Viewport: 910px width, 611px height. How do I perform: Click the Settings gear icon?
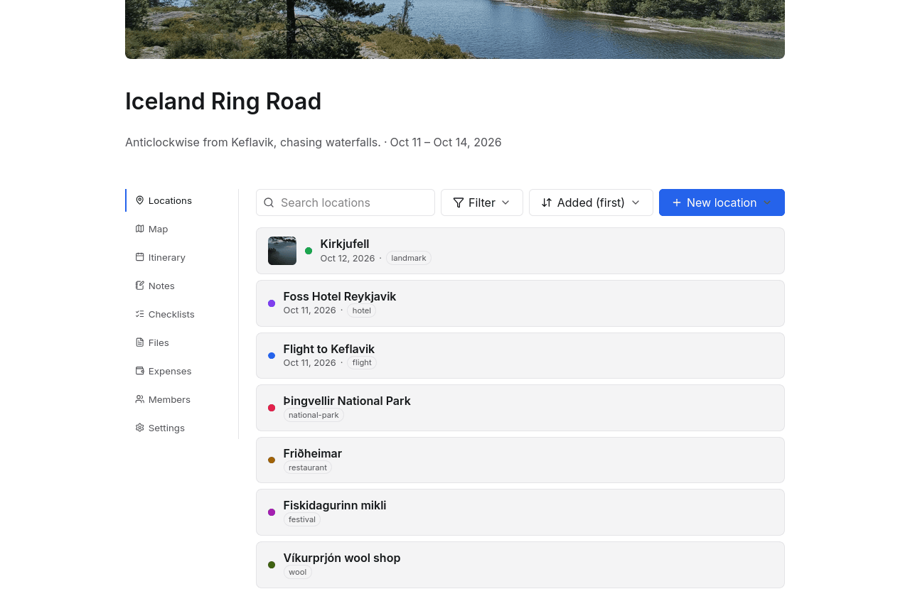(x=140, y=428)
